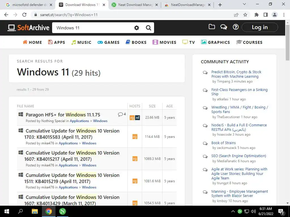Open search settings gear icon
290x217 pixels.
click(137, 28)
